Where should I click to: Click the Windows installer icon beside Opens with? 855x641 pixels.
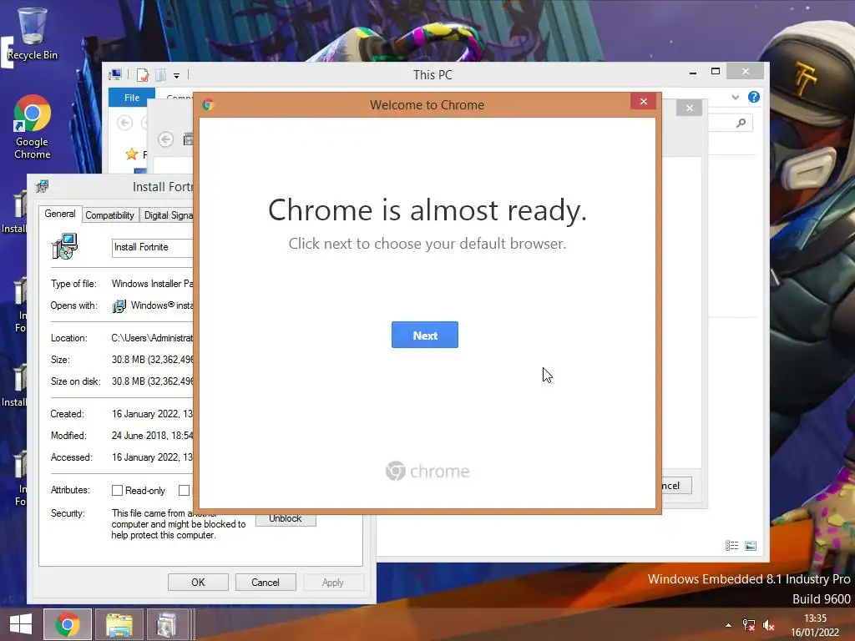(119, 306)
